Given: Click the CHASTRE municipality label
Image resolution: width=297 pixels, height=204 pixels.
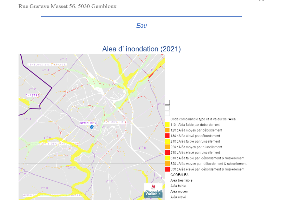Looking at the screenshot, I should click(x=32, y=95).
